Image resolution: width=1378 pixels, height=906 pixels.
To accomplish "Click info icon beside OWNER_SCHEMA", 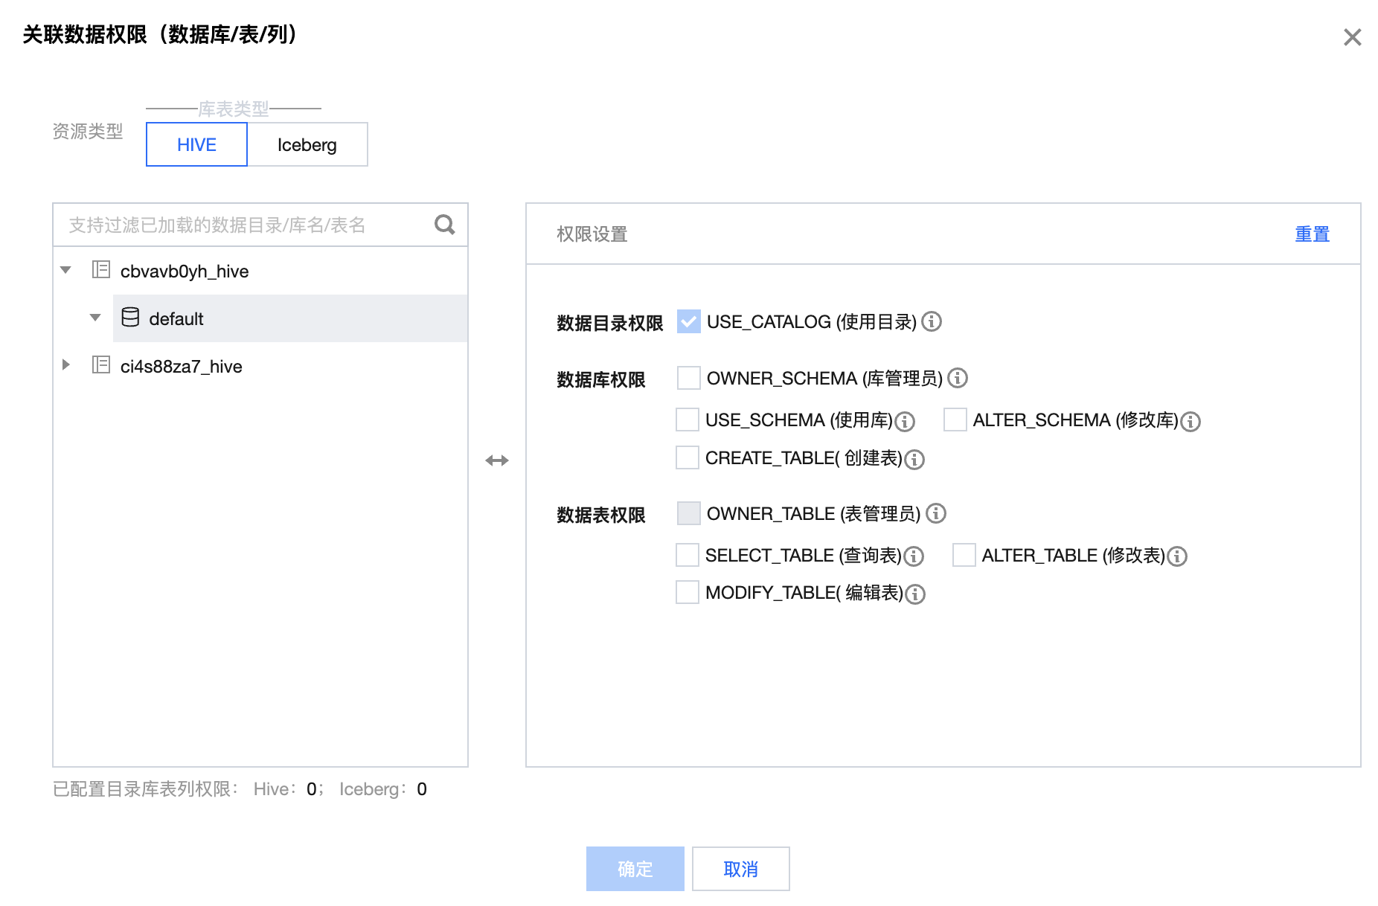I will coord(958,378).
